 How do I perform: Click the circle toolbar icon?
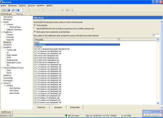tap(53, 10)
